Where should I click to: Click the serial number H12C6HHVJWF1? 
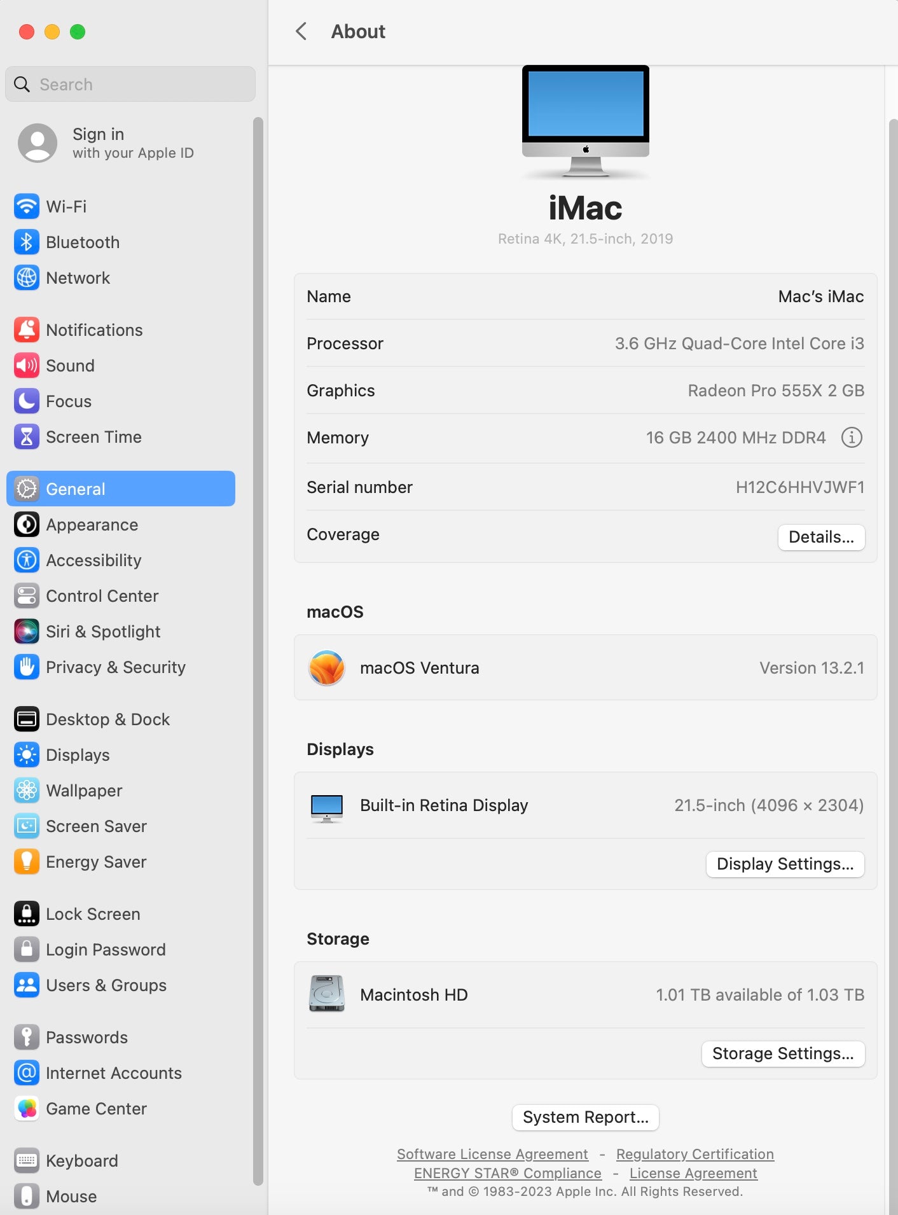[800, 487]
